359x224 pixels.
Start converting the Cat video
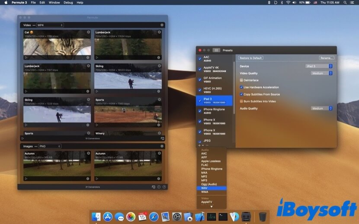click(26, 57)
